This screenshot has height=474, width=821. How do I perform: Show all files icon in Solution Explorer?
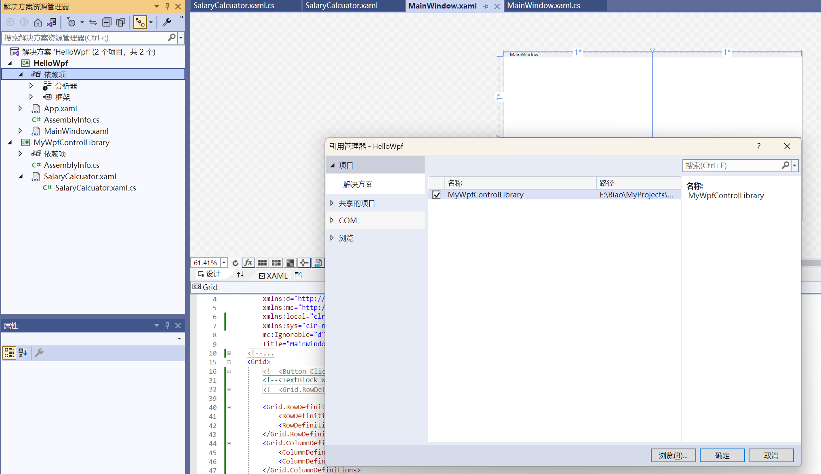point(120,22)
